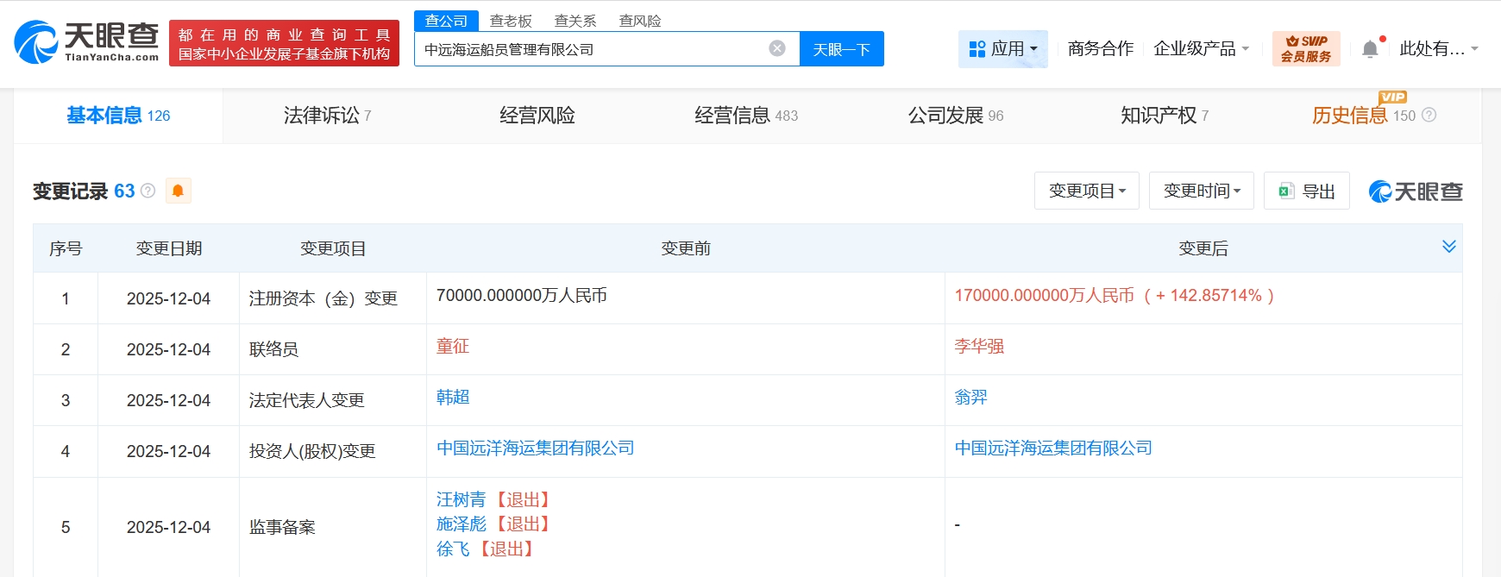Expand the table with the double-chevron icon
Viewport: 1501px width, 577px height.
coord(1448,247)
